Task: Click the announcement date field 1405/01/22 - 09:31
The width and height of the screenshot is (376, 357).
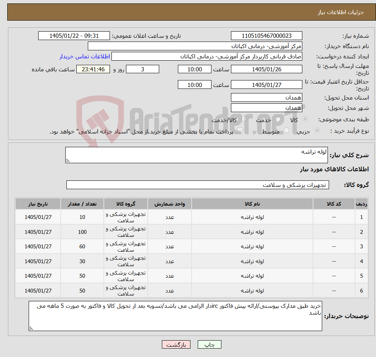Action: 74,36
